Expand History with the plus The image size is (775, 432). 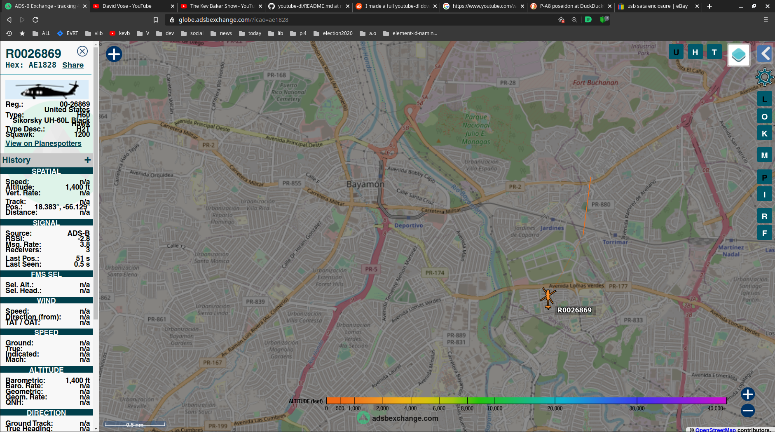click(87, 160)
